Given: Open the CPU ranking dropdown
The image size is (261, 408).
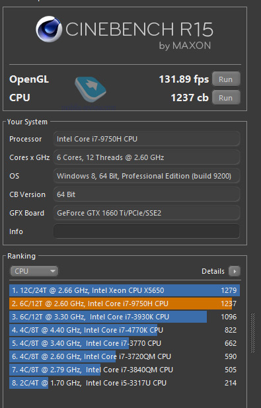Looking at the screenshot, I should [x=34, y=271].
